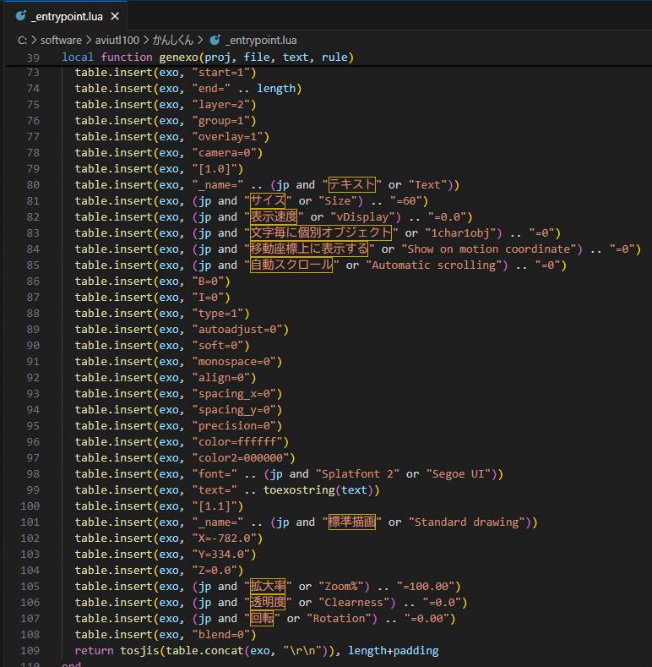
Task: Click the "spacing_y=0" string
Action: pos(234,410)
